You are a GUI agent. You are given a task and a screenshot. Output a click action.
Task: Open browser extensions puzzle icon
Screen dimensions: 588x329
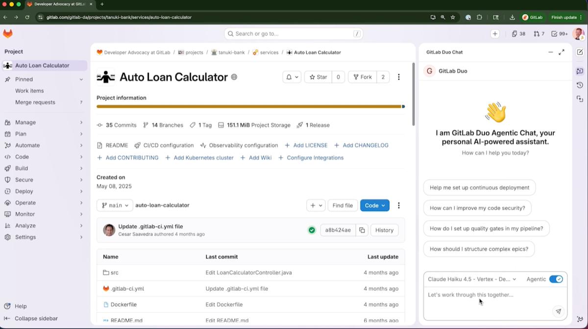tap(479, 17)
